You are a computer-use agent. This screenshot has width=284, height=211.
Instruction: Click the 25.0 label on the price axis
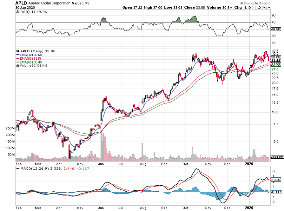pyautogui.click(x=275, y=73)
